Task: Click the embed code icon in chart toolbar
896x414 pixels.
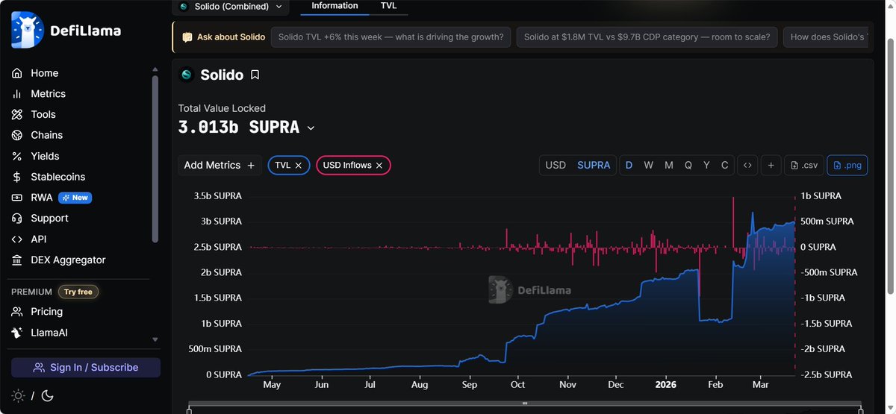Action: coord(747,165)
